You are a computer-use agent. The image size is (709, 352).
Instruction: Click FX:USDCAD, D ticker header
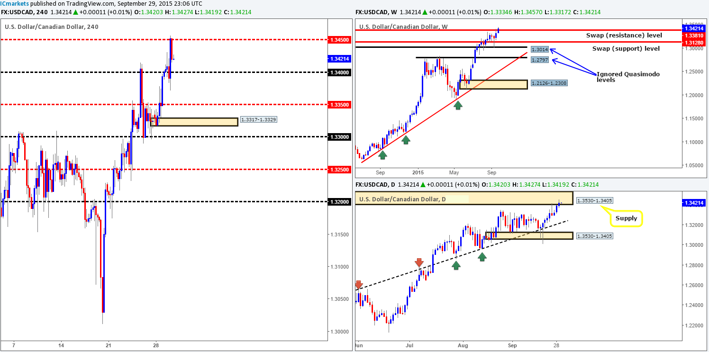[x=374, y=185]
